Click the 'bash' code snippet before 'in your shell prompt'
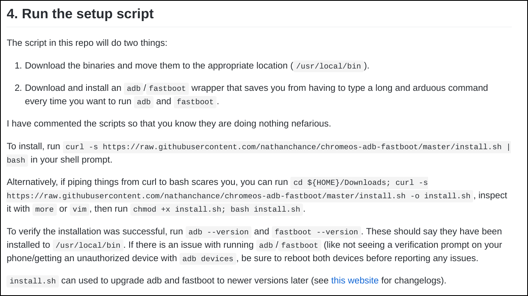 [16, 160]
